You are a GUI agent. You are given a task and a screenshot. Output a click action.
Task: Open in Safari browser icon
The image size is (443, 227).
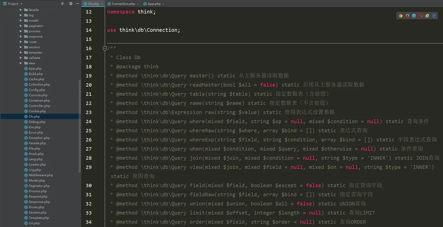coord(414,15)
